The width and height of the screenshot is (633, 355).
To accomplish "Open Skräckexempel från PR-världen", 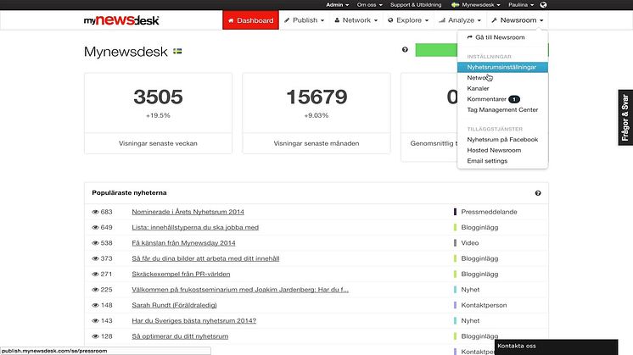I will click(x=181, y=274).
